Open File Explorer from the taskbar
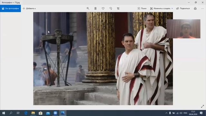This screenshot has width=206, height=116. click(33, 113)
